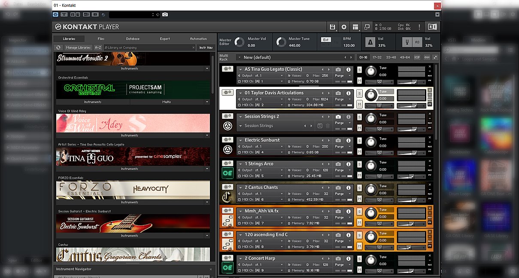
Task: Click info icon for Electric Sunburst instrument
Action: coord(348,140)
